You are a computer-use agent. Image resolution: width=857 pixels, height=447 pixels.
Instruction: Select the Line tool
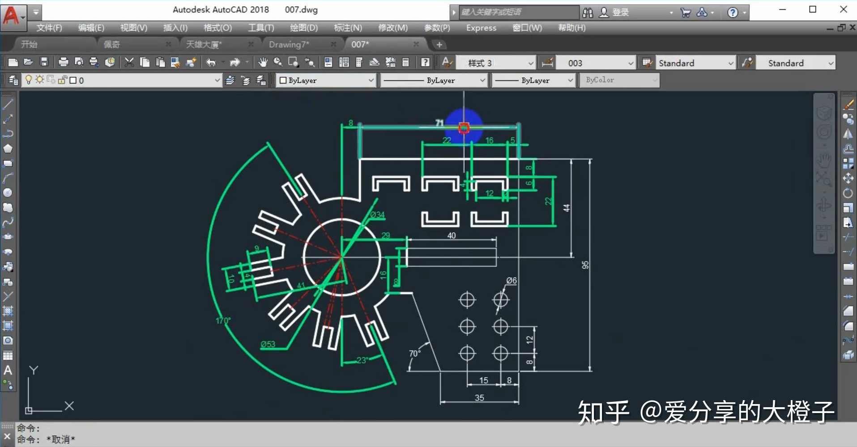coord(8,104)
